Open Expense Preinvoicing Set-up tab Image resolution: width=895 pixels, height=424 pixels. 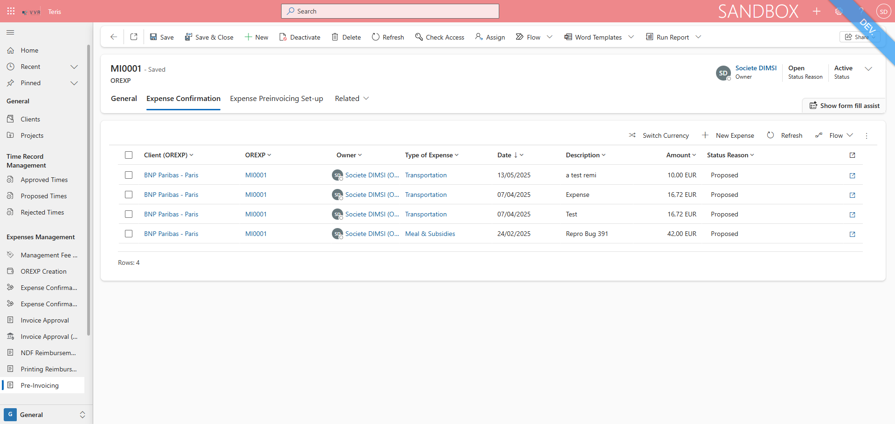(276, 99)
